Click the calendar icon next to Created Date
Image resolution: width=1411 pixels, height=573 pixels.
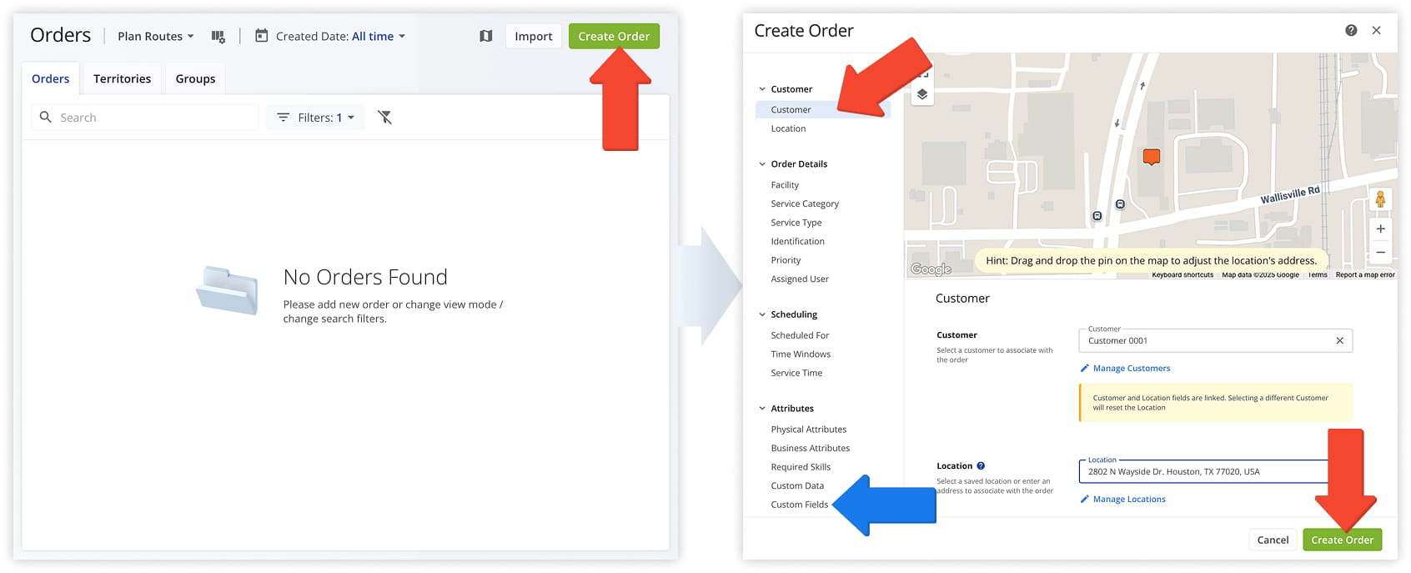pos(261,36)
